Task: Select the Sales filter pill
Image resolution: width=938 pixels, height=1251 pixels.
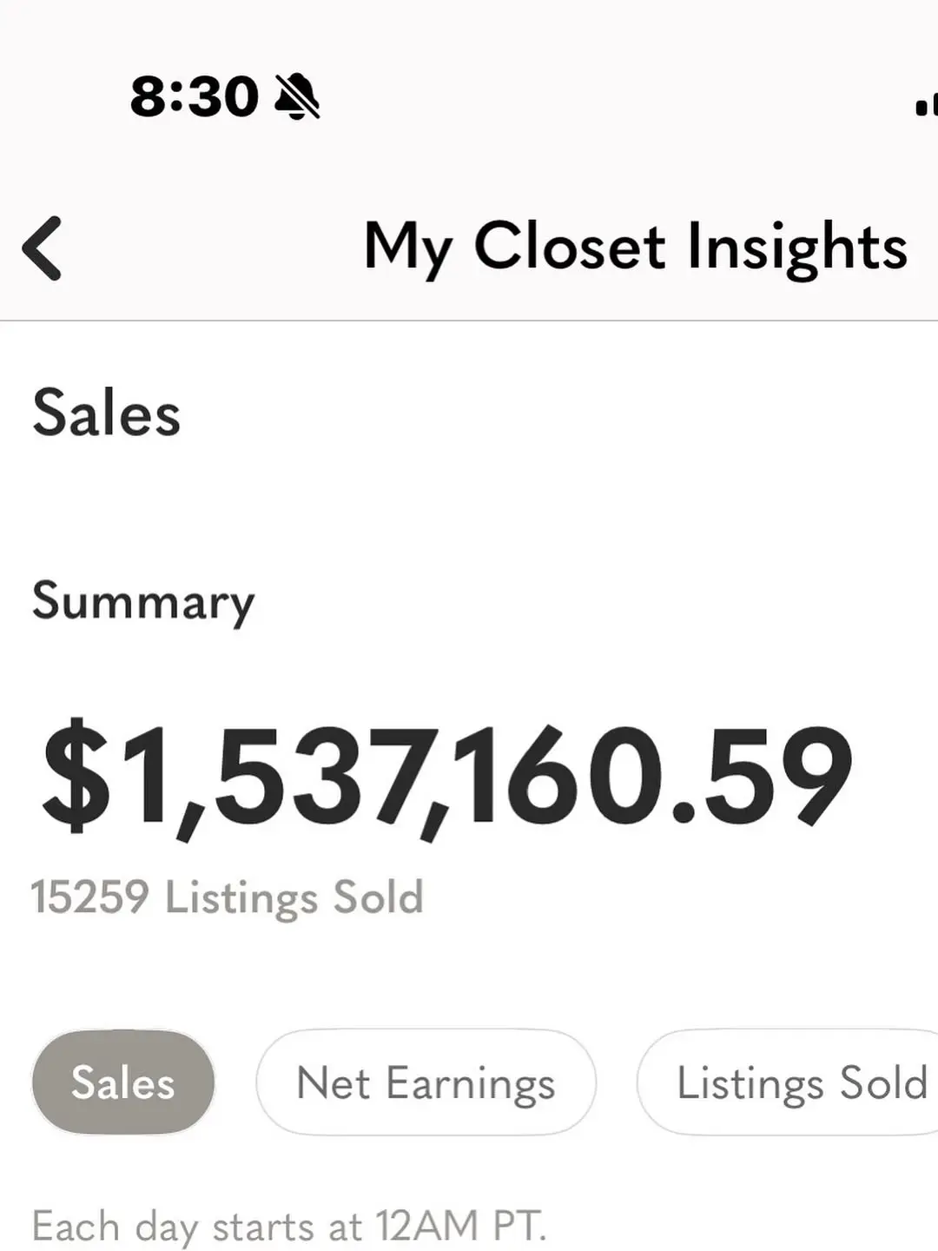Action: click(x=123, y=1082)
